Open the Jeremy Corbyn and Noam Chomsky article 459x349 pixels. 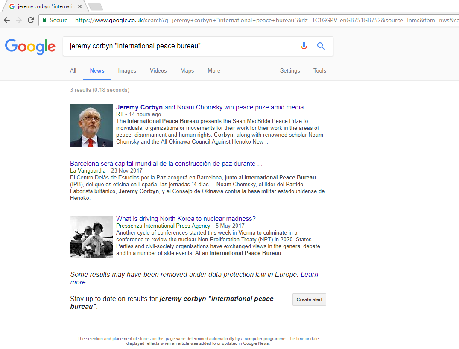coord(213,107)
